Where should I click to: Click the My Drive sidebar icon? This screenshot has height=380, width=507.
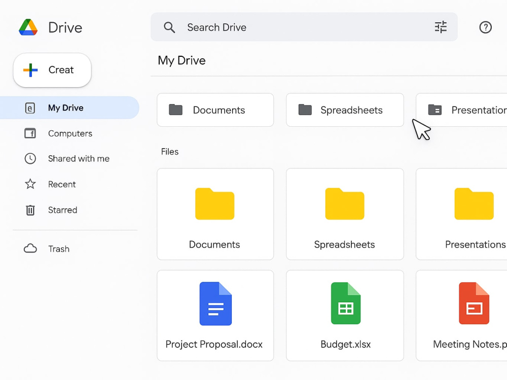point(30,108)
